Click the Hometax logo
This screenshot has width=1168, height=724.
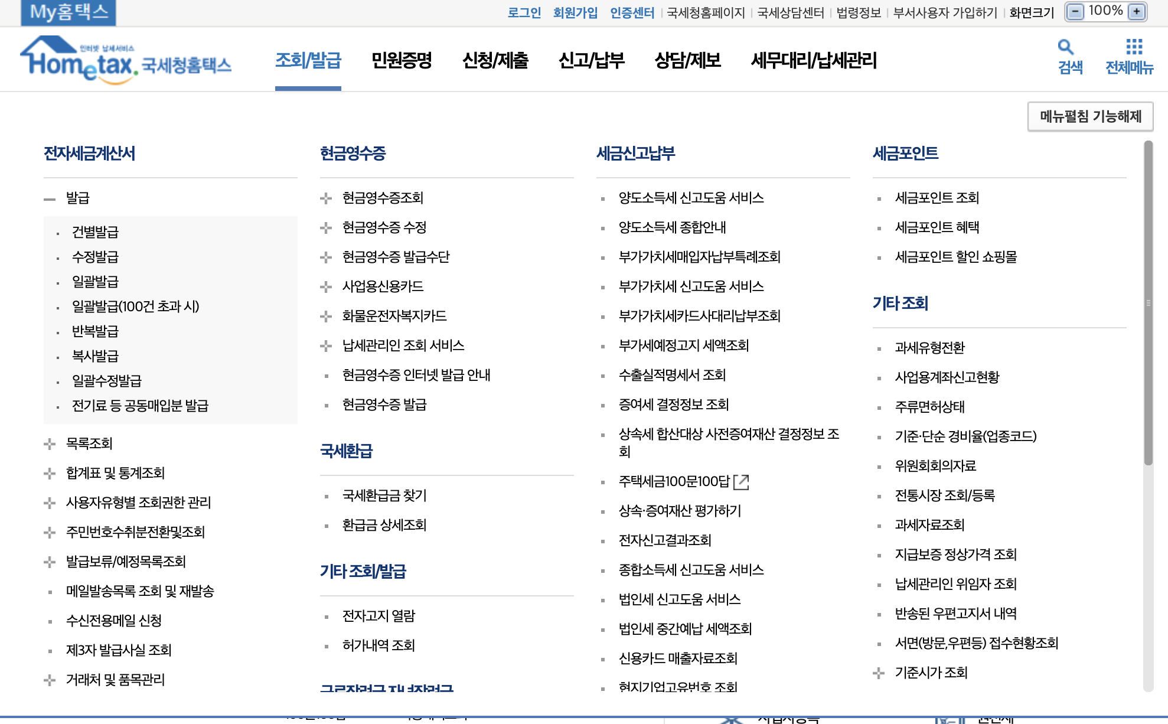tap(126, 61)
